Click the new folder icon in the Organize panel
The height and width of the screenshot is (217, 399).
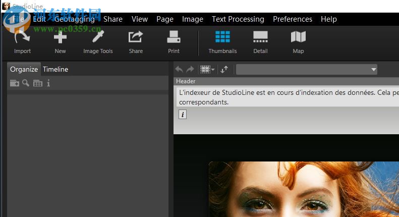point(15,83)
